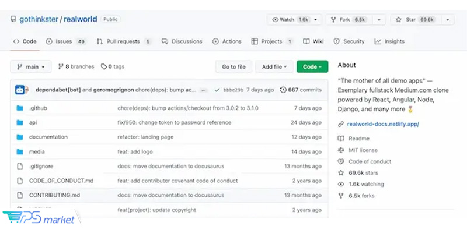The height and width of the screenshot is (233, 467).
Task: Open the Discussions tab
Action: click(182, 41)
